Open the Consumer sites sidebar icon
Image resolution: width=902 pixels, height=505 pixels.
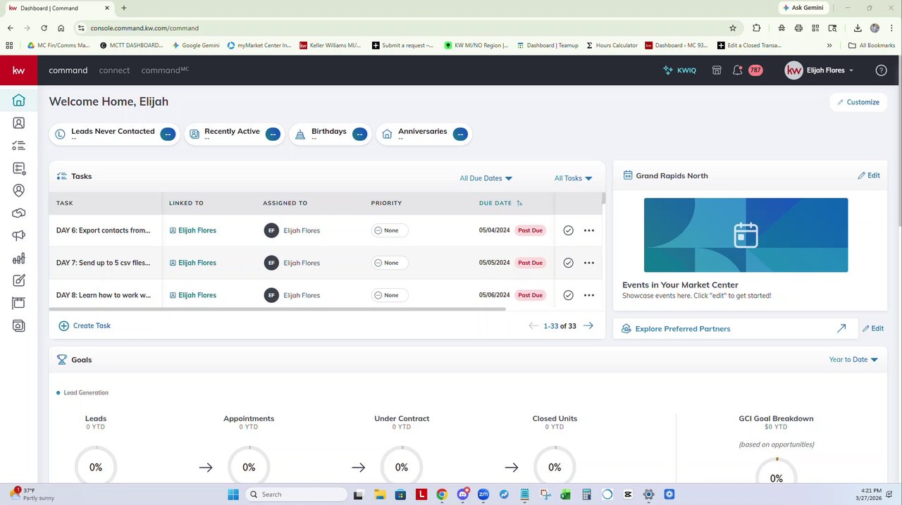click(19, 304)
